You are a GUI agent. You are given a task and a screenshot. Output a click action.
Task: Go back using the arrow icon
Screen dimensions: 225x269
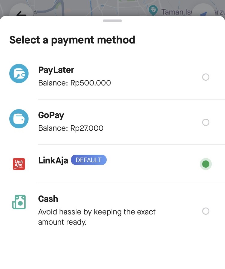point(21,13)
